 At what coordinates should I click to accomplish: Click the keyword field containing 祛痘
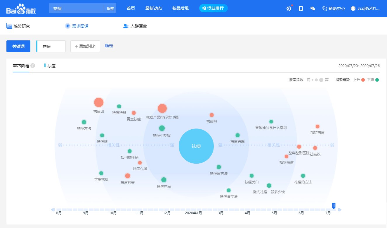[51, 46]
